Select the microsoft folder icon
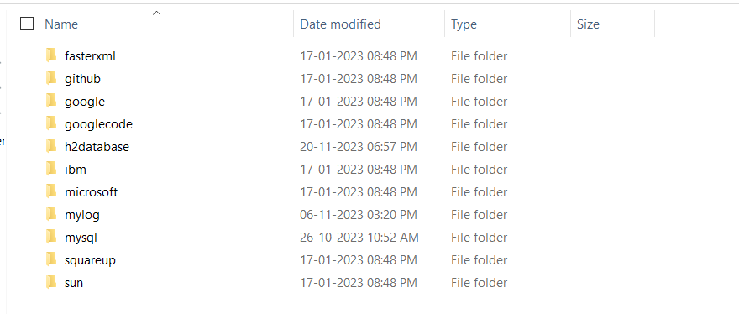Screen dimensions: 739x314 51,191
